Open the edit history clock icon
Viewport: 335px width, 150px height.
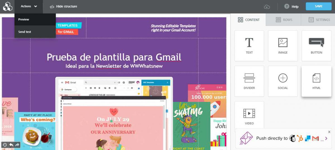pyautogui.click(x=5, y=145)
